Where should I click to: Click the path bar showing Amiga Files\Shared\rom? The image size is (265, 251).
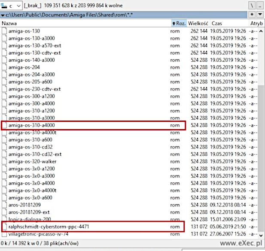tap(124, 15)
